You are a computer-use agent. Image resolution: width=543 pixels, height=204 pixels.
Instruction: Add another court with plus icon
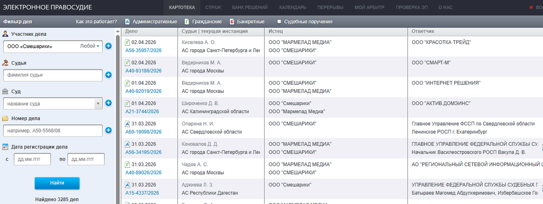(x=108, y=103)
